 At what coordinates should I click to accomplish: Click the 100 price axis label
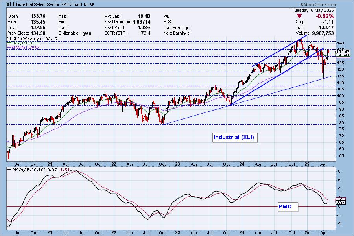click(x=341, y=96)
